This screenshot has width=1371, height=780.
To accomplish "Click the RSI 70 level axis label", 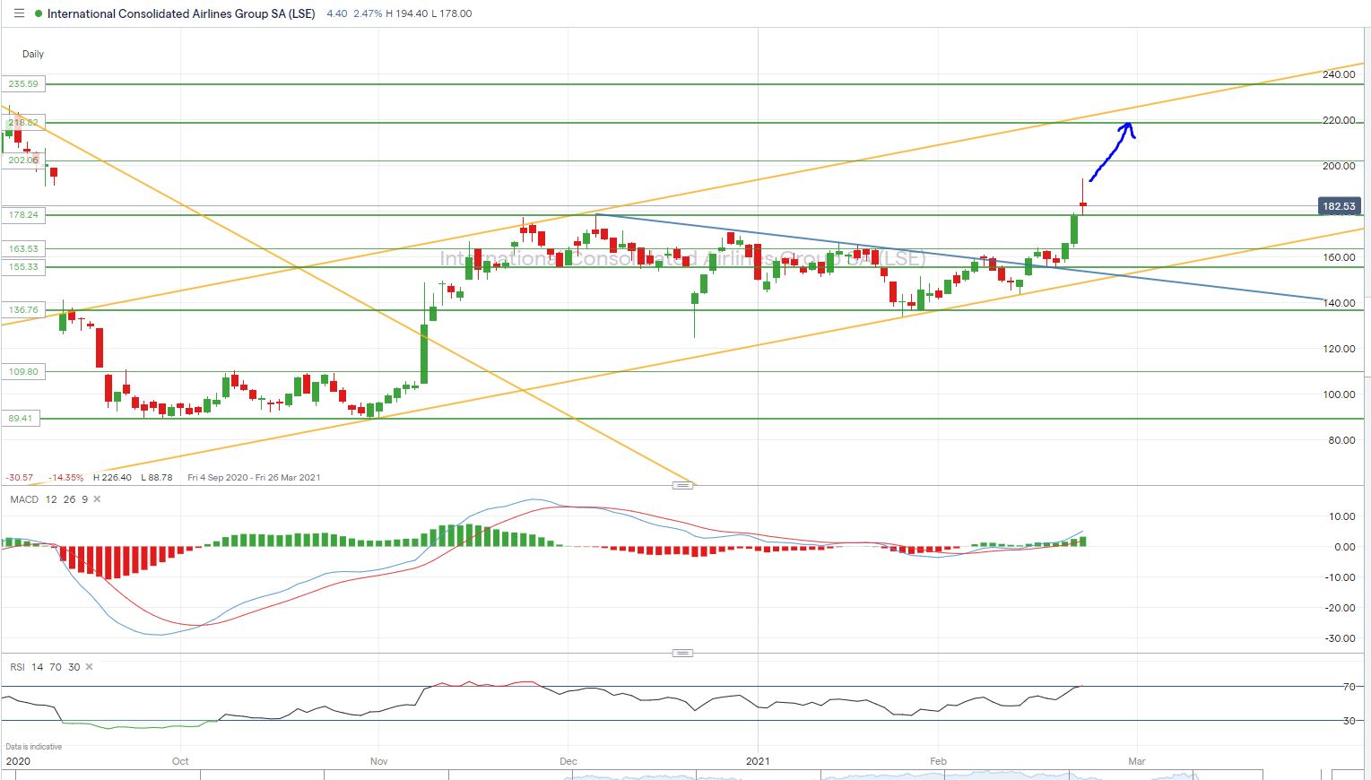I will click(1349, 687).
